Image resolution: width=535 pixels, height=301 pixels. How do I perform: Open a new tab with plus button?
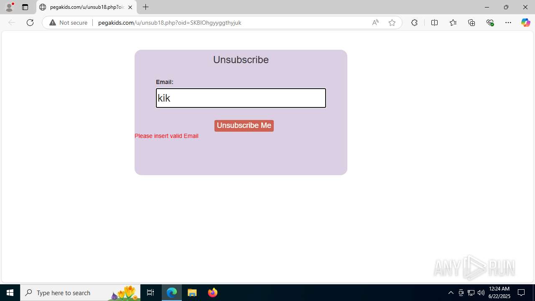coord(145,7)
